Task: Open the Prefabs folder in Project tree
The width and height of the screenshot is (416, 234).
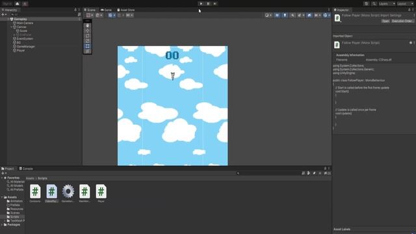Action: 14,205
